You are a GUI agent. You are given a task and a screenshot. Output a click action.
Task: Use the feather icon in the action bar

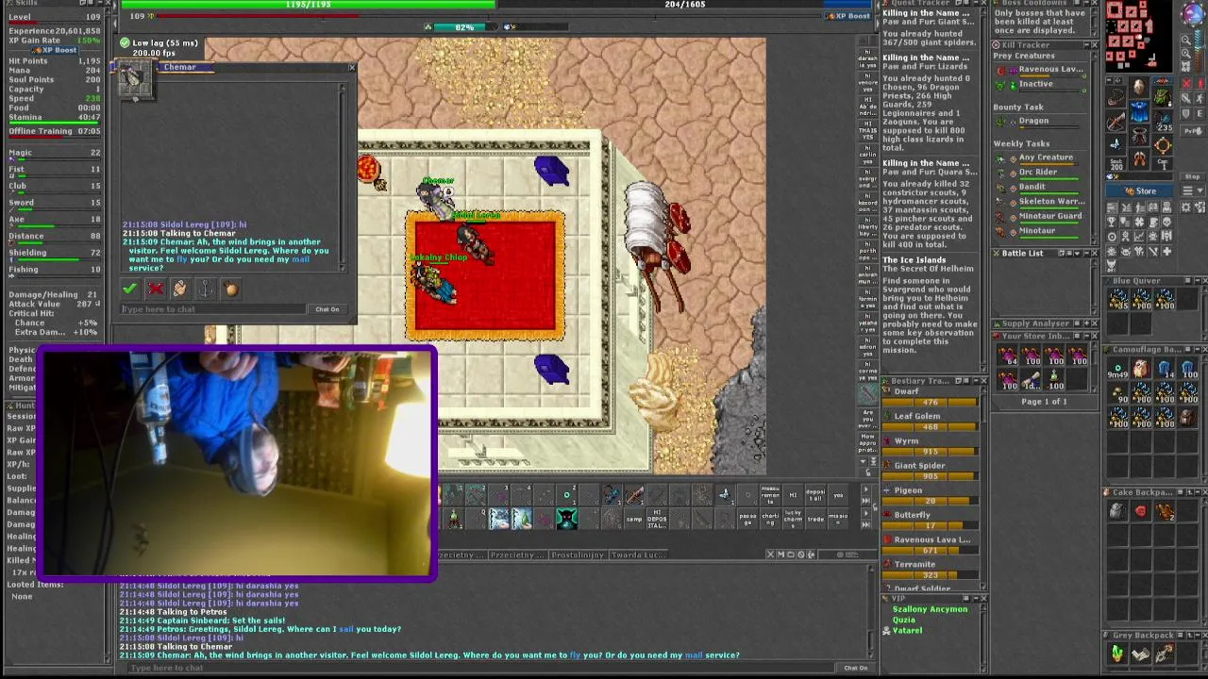[x=725, y=494]
